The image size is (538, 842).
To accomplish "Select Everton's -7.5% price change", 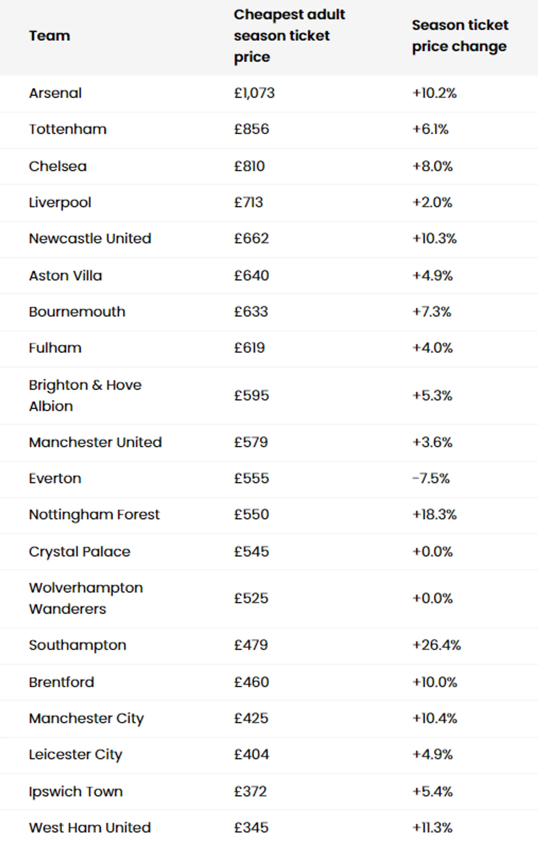I will (x=431, y=479).
